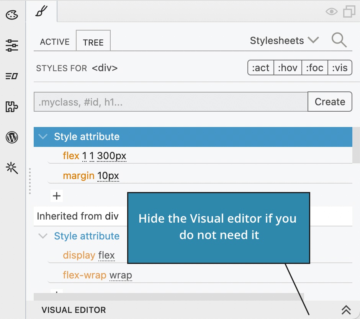Select the inherited Style attribute rule name
The width and height of the screenshot is (360, 319).
point(87,236)
